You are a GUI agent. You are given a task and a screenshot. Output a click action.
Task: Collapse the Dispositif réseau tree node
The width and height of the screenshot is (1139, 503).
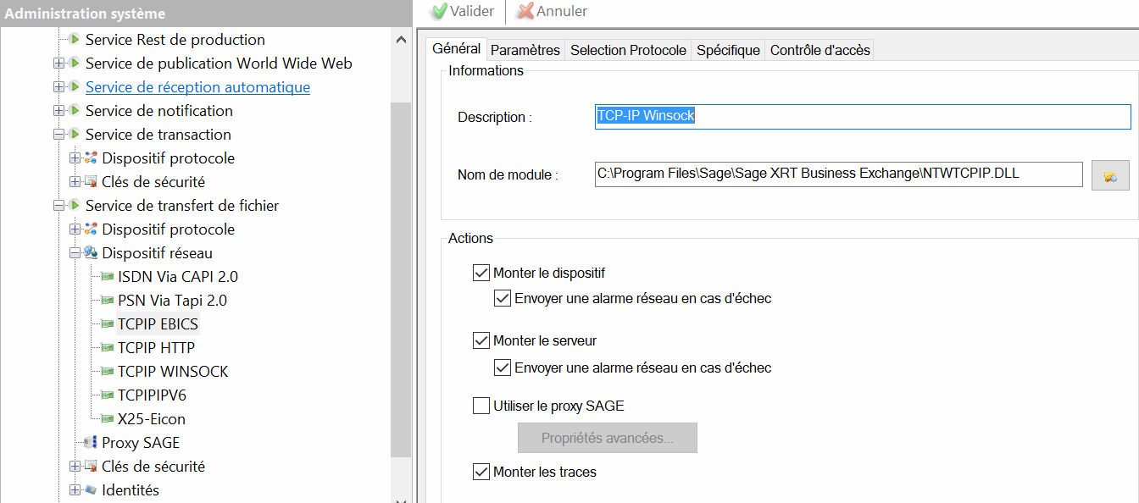click(75, 253)
